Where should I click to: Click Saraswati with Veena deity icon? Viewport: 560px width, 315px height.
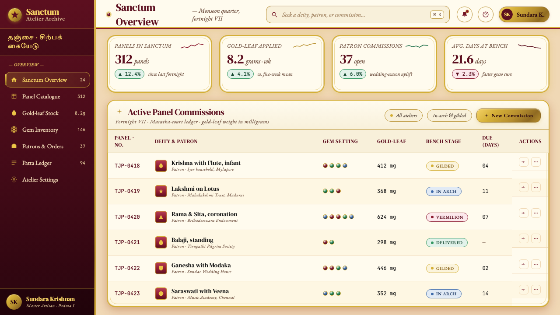(161, 294)
